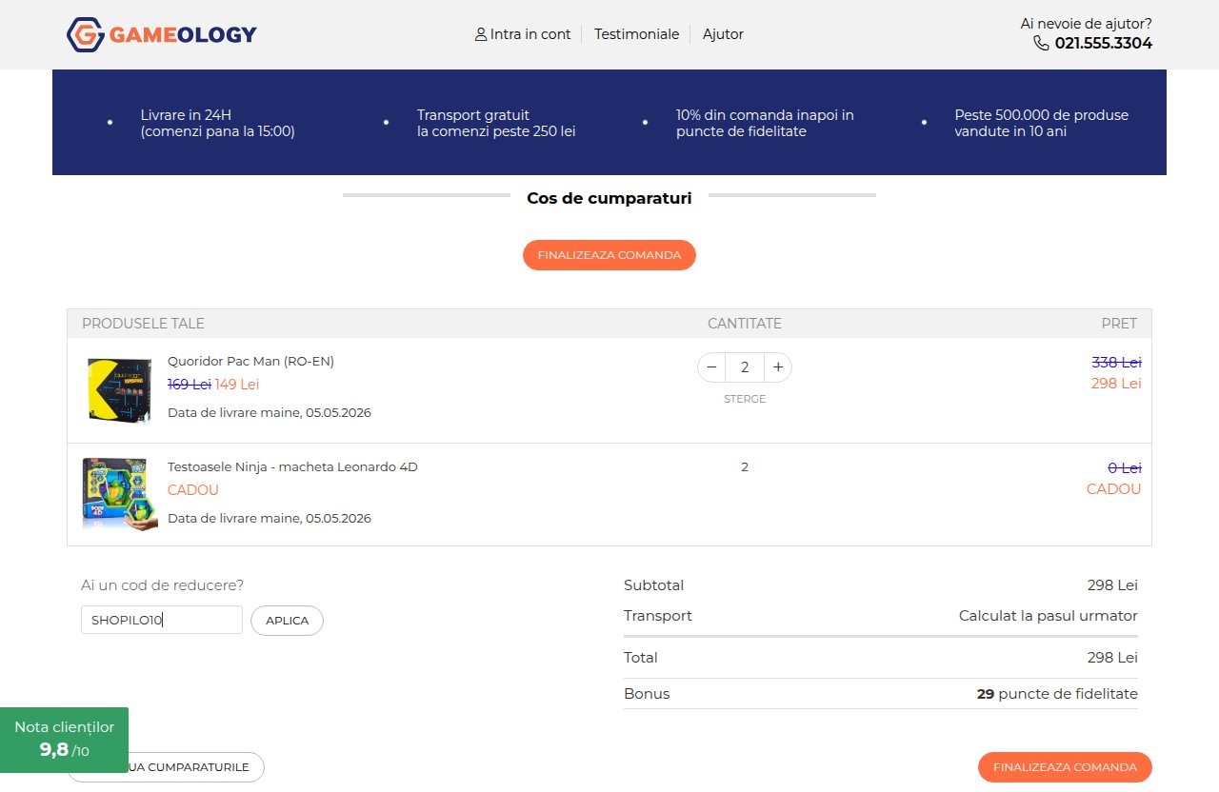Click the orange 'CADOU' label under Testoasele Ninja
The width and height of the screenshot is (1219, 792).
coord(193,490)
